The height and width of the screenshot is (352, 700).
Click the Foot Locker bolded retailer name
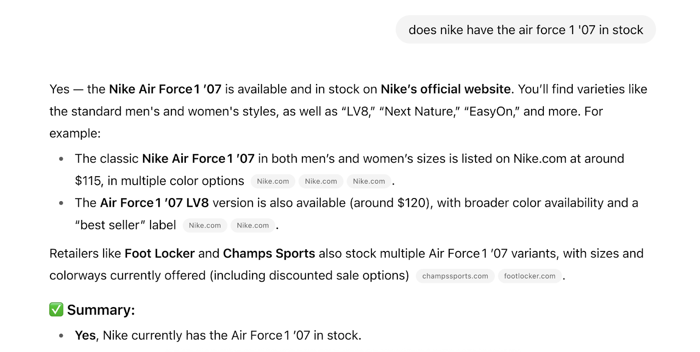click(x=160, y=253)
